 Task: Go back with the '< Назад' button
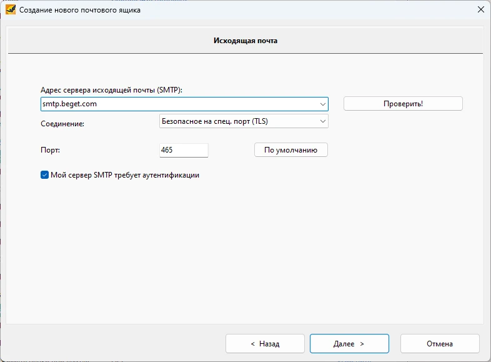[x=265, y=344]
